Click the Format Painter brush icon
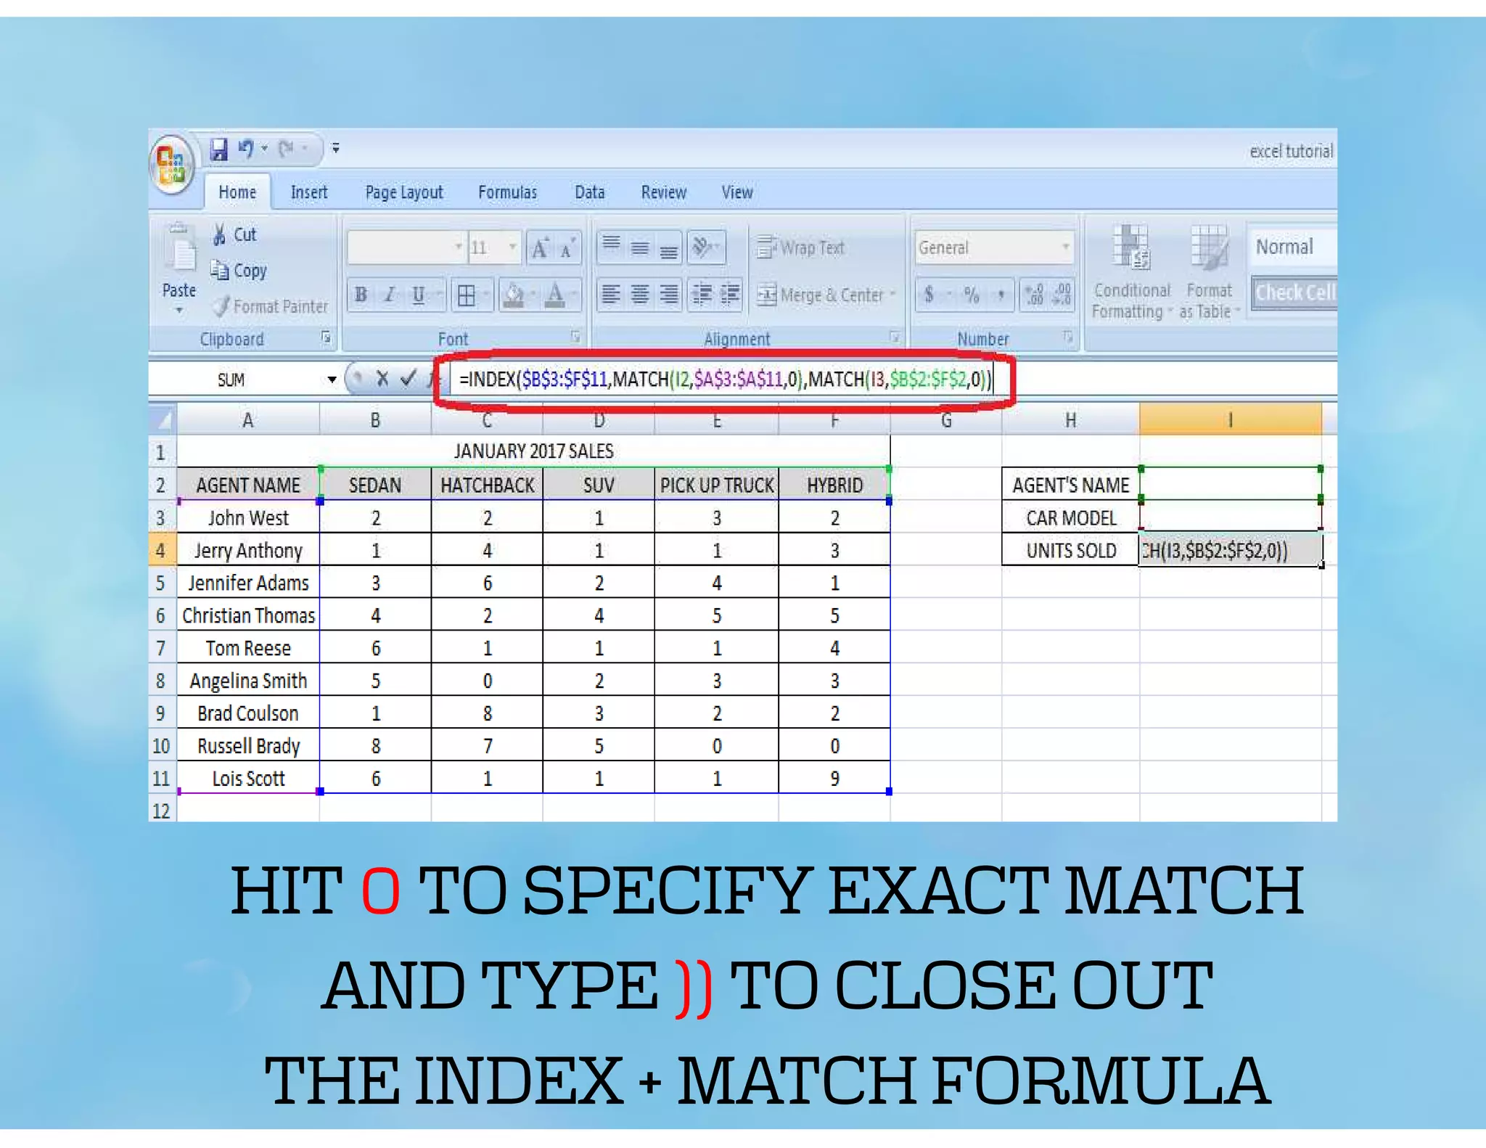1486x1148 pixels. [x=221, y=306]
